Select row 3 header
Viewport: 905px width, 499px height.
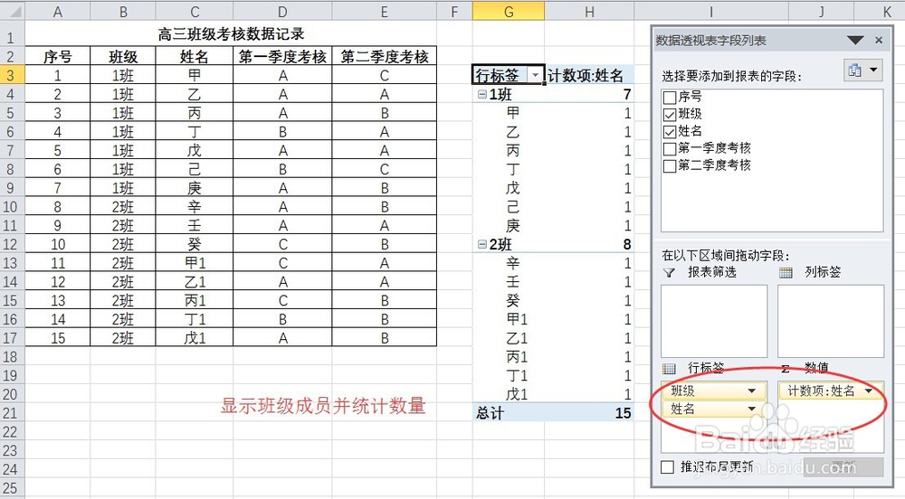12,76
